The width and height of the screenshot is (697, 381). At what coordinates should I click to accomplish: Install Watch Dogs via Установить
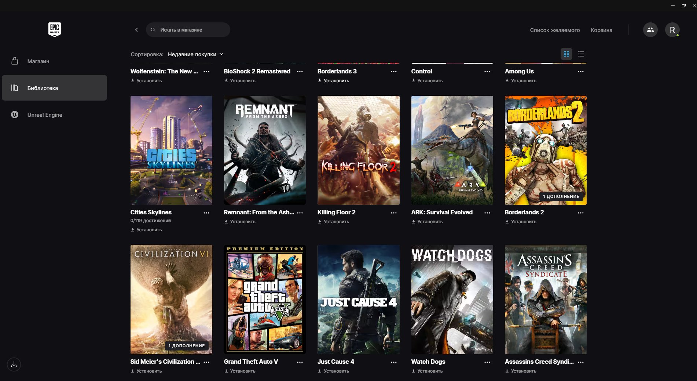click(427, 371)
